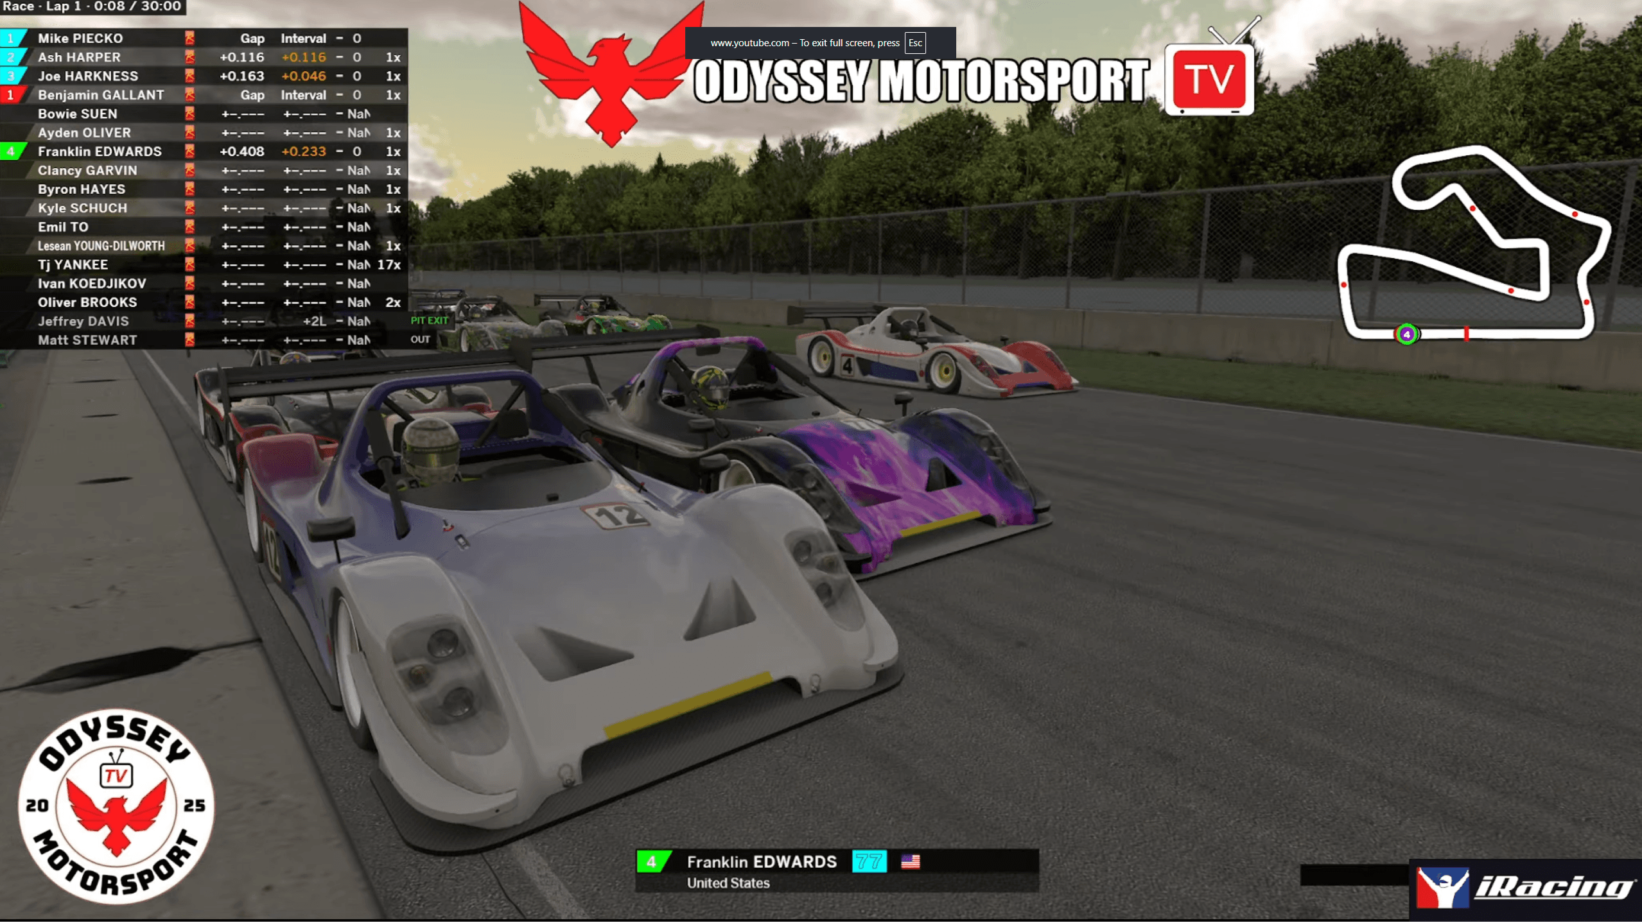Click the Esc key hint in the fullscreen notice
The image size is (1642, 923).
[x=915, y=43]
